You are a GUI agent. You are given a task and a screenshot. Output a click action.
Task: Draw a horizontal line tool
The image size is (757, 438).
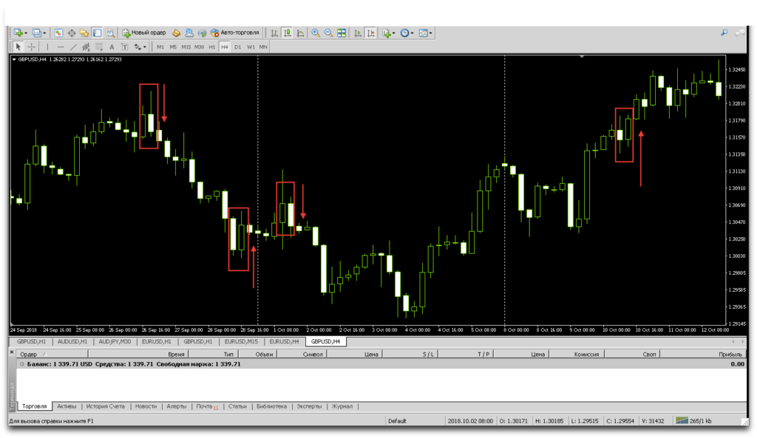click(61, 47)
